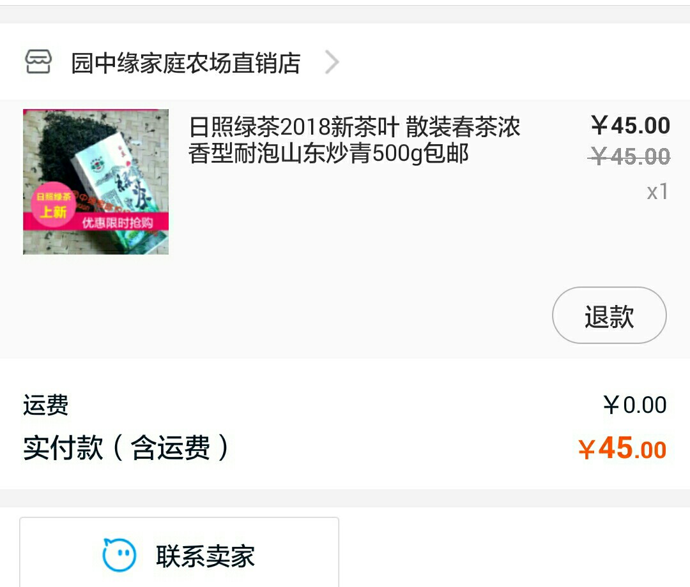Tap the x1 quantity label

(x=657, y=191)
